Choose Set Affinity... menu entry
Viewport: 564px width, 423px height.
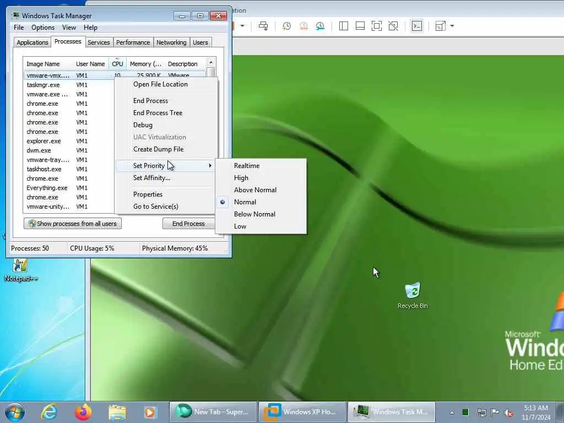tap(166, 178)
